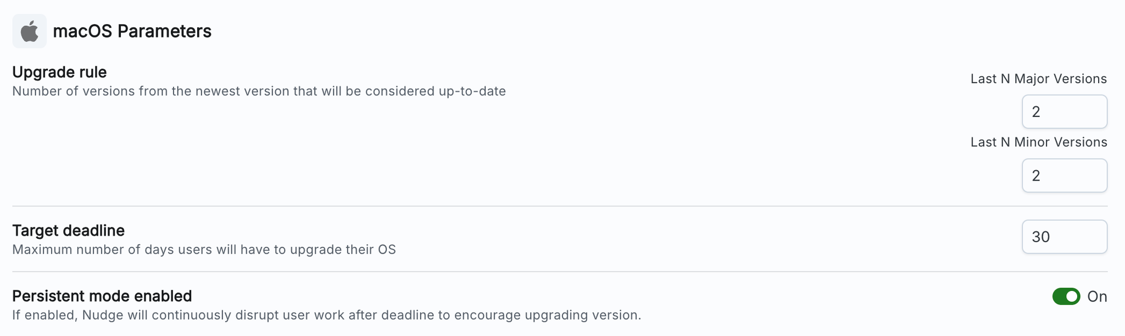Focus the Target deadline value showing 30
The image size is (1125, 336).
coord(1064,237)
